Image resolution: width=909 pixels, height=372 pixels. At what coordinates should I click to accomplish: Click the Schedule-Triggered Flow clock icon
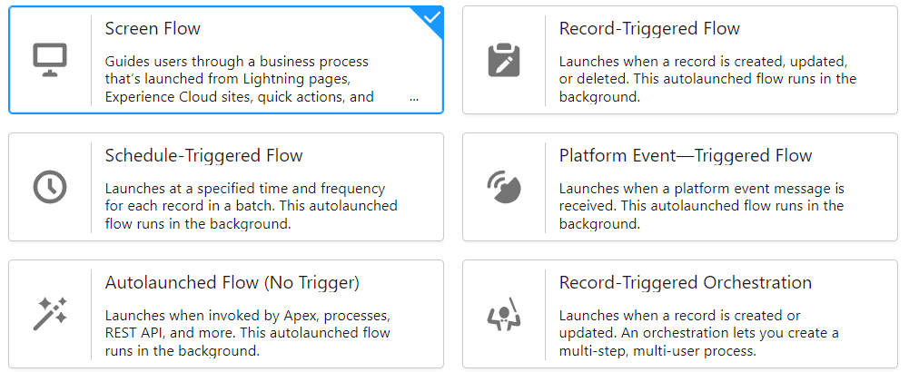point(50,187)
